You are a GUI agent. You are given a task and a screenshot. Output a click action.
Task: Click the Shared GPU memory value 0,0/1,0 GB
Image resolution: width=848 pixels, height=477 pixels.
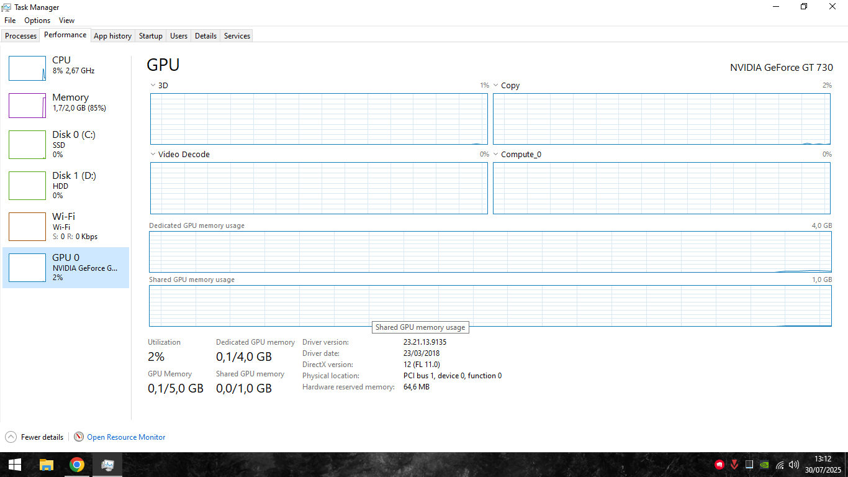[x=244, y=389]
